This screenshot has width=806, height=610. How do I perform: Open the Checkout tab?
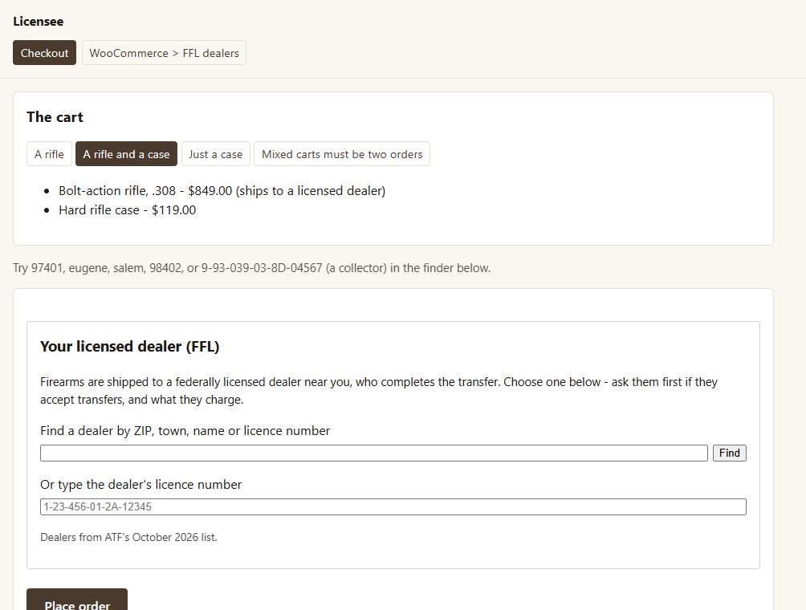44,53
